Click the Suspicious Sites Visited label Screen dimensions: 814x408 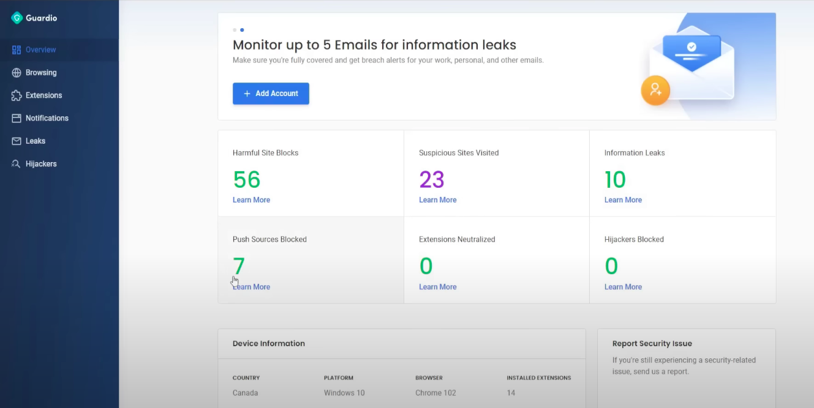pos(459,153)
